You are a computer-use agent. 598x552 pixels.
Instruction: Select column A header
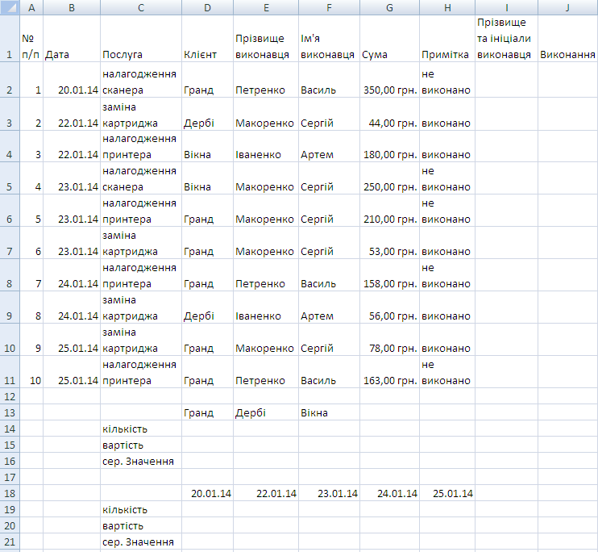tap(31, 7)
